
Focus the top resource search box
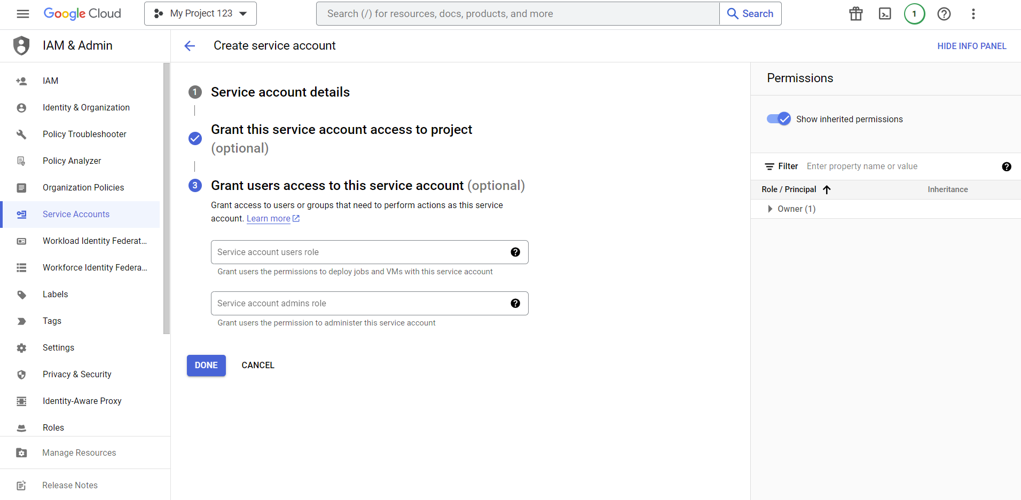coord(518,14)
